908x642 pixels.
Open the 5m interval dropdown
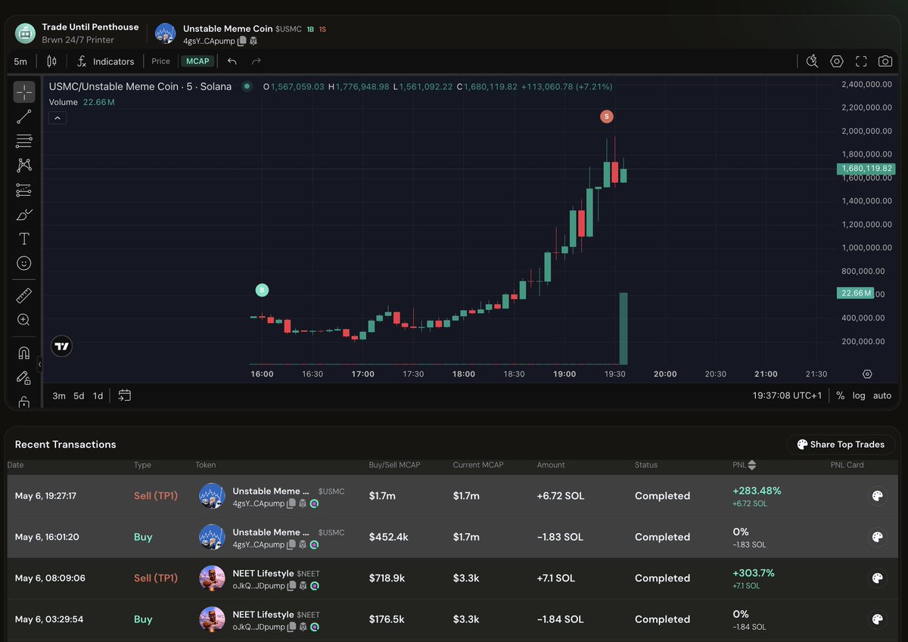20,61
